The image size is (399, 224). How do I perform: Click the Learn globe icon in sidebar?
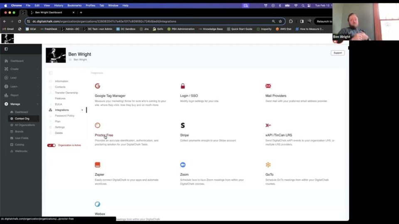6,86
